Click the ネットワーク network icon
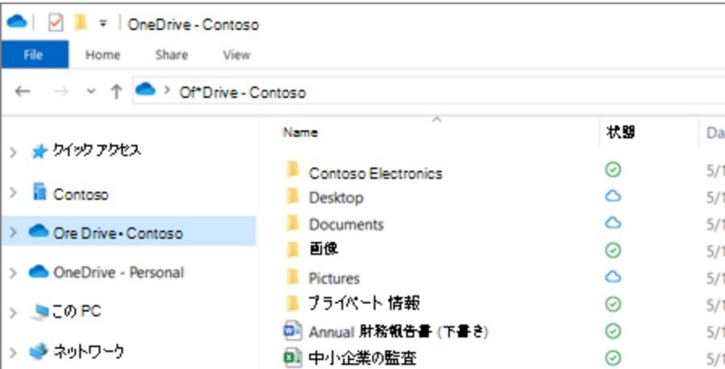The width and height of the screenshot is (725, 369). tap(39, 352)
